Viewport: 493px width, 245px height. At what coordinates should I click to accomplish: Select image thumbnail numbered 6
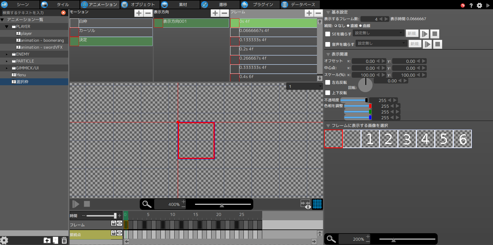pos(462,139)
